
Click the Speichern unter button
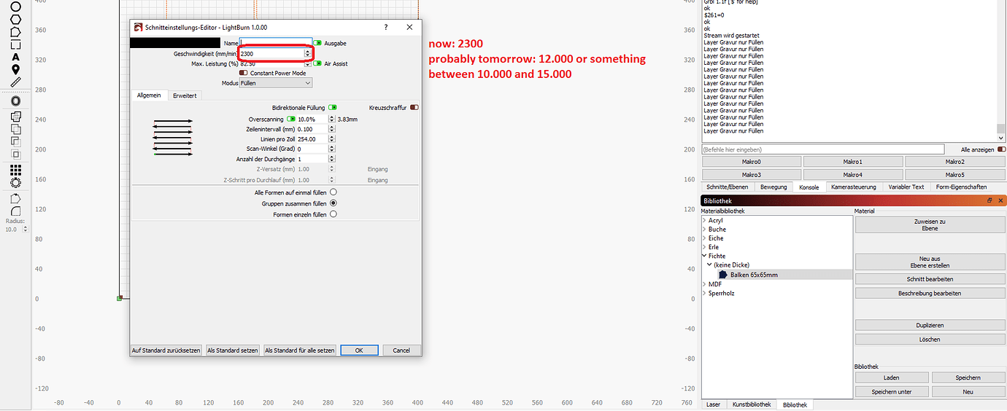[x=891, y=391]
